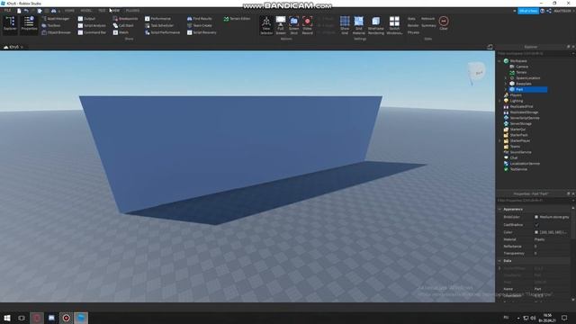Collapse the Data properties section
The height and width of the screenshot is (324, 576).
click(499, 260)
